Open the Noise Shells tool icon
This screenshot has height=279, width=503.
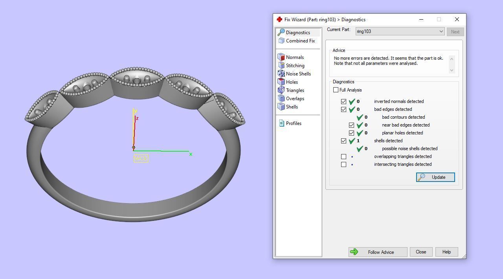[281, 74]
